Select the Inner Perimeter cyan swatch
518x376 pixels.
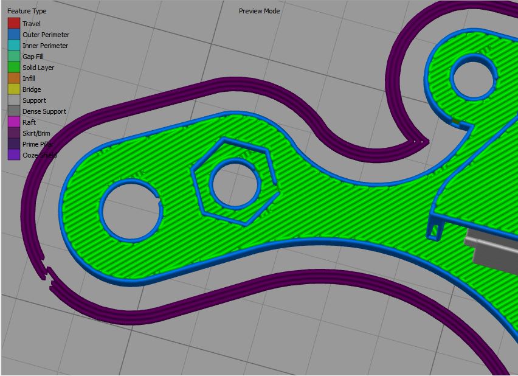(13, 46)
